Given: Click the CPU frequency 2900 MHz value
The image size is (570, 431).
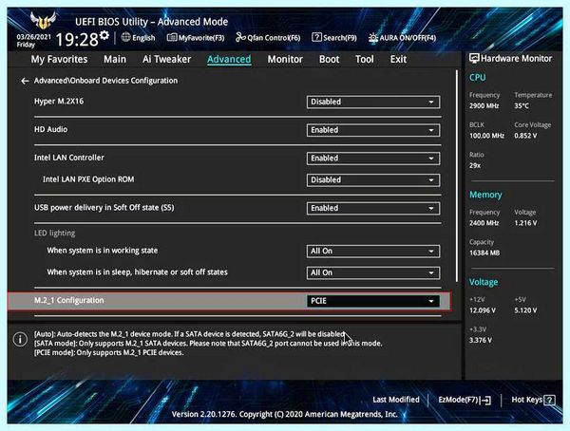Looking at the screenshot, I should 484,105.
